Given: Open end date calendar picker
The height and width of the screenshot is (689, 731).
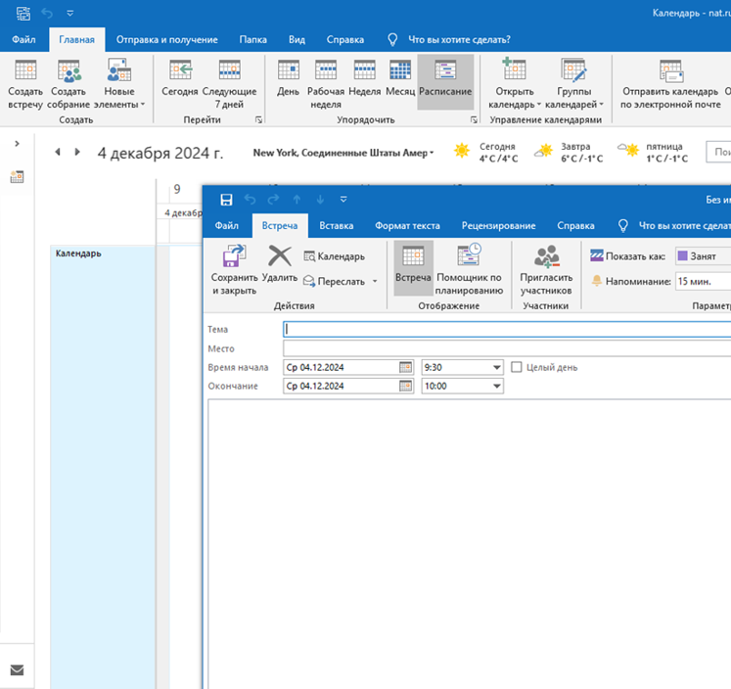Looking at the screenshot, I should coord(406,386).
